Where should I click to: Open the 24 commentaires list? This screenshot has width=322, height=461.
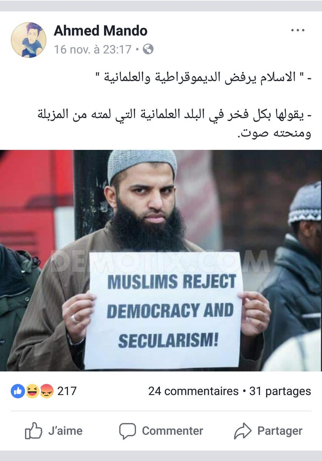(x=193, y=391)
